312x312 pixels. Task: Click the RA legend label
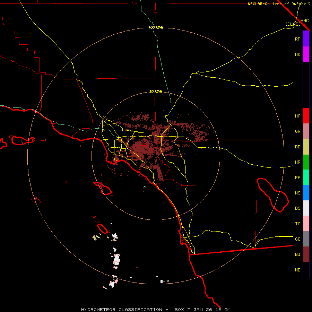click(297, 177)
